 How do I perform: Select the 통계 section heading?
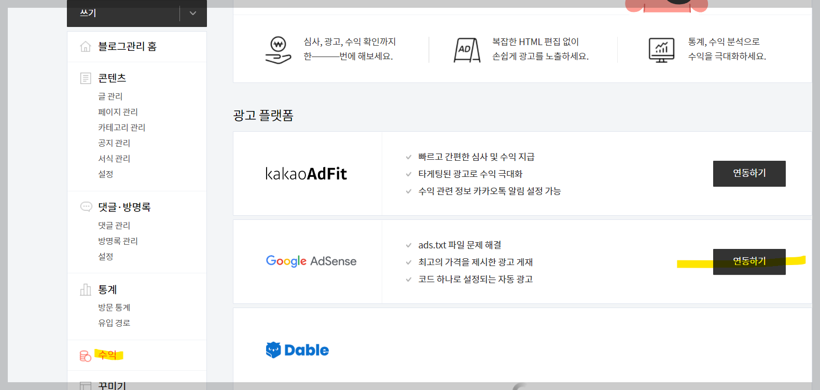[107, 289]
